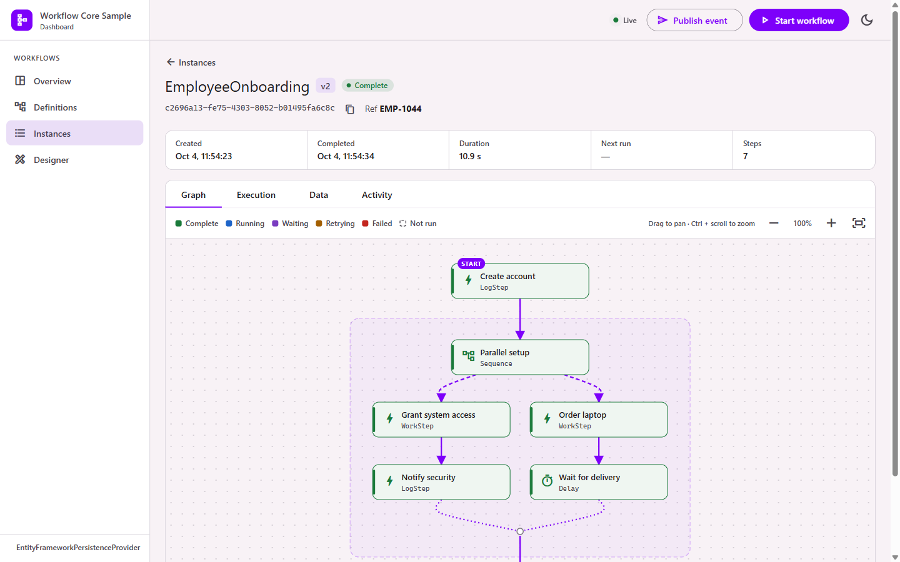Click the Start workflow button
This screenshot has width=900, height=562.
pos(799,20)
